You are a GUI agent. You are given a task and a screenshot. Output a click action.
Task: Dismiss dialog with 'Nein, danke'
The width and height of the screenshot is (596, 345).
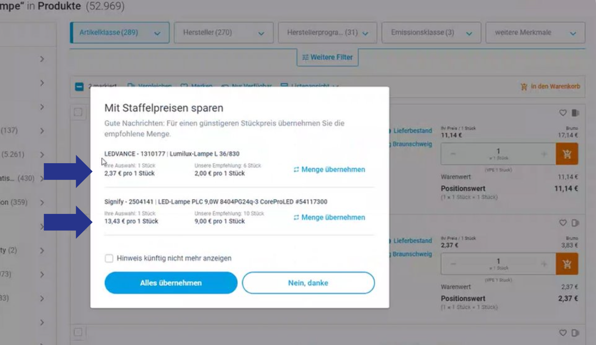308,283
